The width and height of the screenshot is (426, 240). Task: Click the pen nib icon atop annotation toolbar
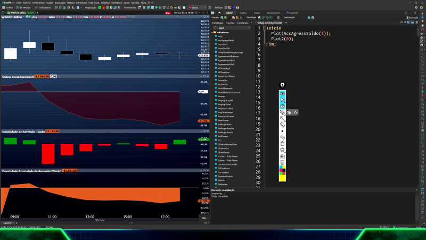coord(283,85)
